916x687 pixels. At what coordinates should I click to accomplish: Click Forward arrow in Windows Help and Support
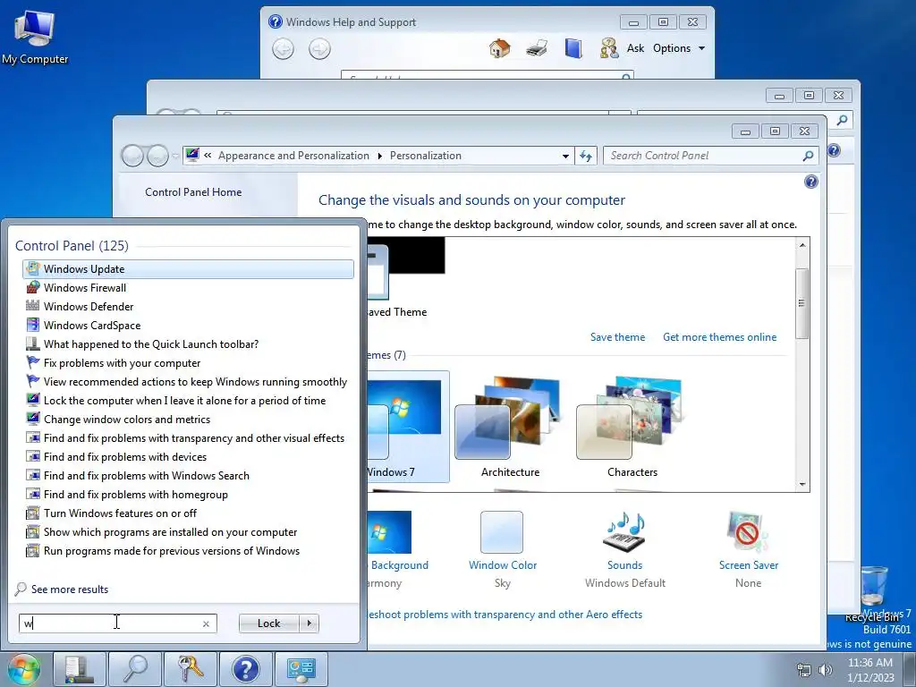click(x=319, y=48)
